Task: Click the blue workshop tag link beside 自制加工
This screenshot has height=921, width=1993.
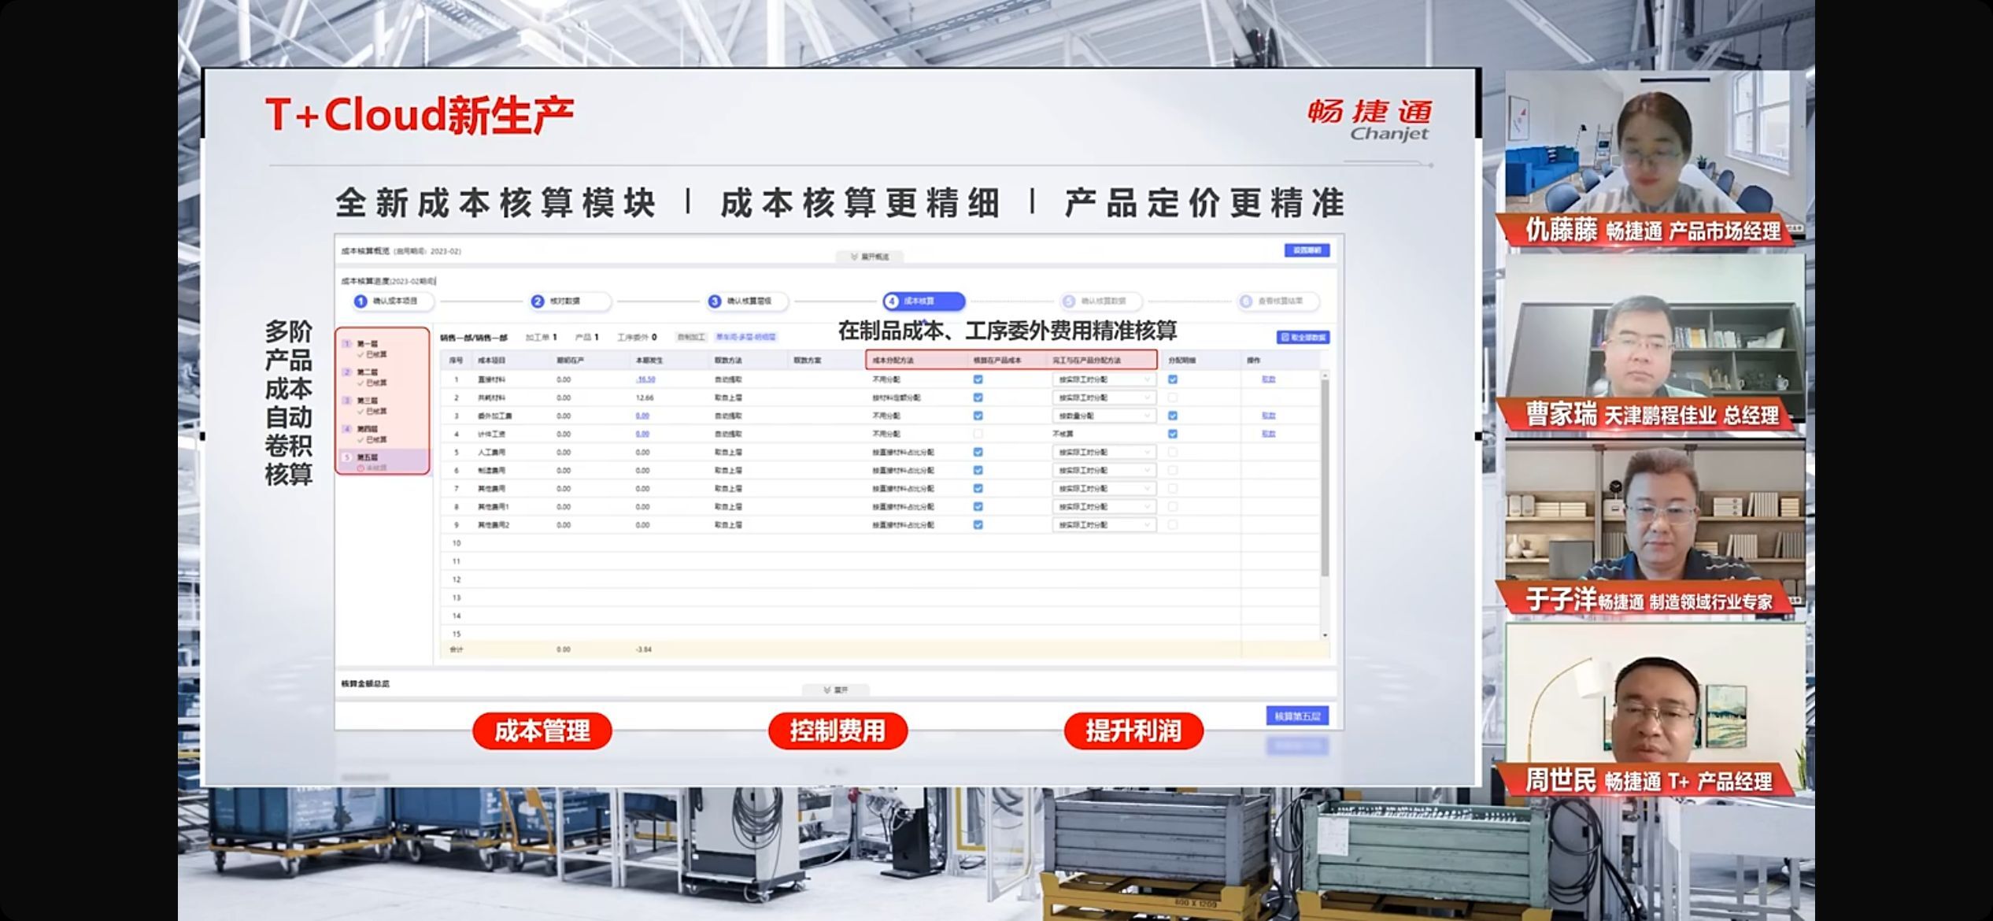Action: (x=745, y=337)
